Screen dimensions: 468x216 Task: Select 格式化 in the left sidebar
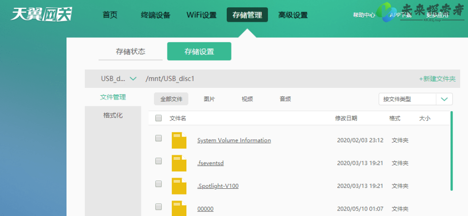[x=113, y=116]
